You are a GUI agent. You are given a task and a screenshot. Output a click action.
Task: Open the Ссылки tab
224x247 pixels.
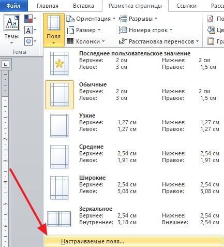point(186,6)
